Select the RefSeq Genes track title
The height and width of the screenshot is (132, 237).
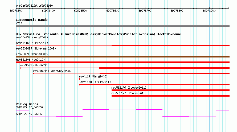(27, 104)
